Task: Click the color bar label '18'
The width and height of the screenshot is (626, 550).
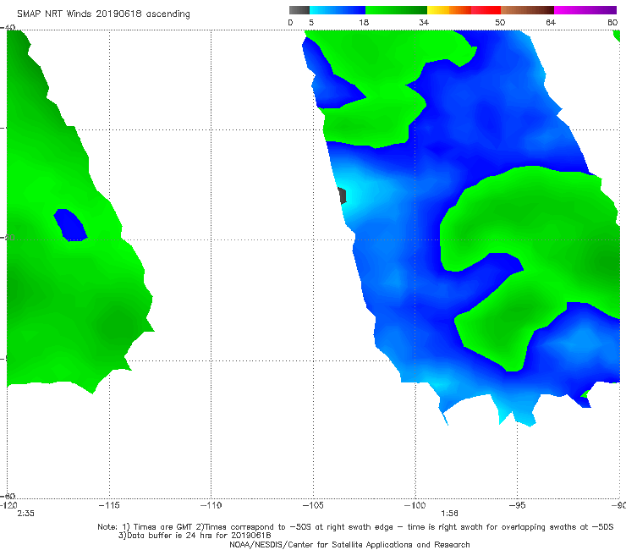Action: tap(364, 22)
